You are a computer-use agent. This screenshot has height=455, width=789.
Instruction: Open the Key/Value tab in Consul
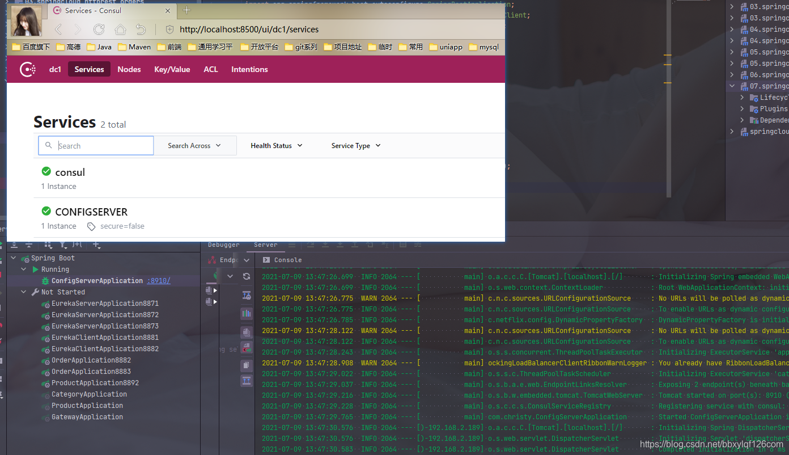coord(172,69)
